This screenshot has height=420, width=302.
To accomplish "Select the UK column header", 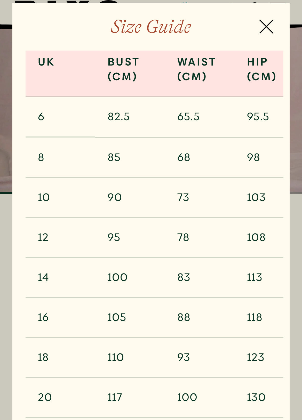I will pos(46,62).
